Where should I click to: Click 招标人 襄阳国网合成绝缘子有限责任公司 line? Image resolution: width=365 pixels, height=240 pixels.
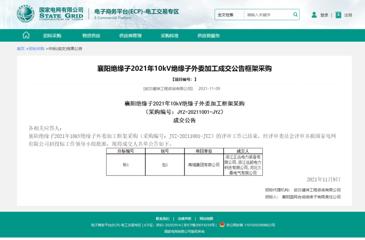pyautogui.click(x=303, y=197)
